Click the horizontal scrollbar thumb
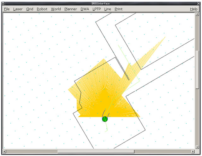The image size is (202, 156). tap(96, 151)
